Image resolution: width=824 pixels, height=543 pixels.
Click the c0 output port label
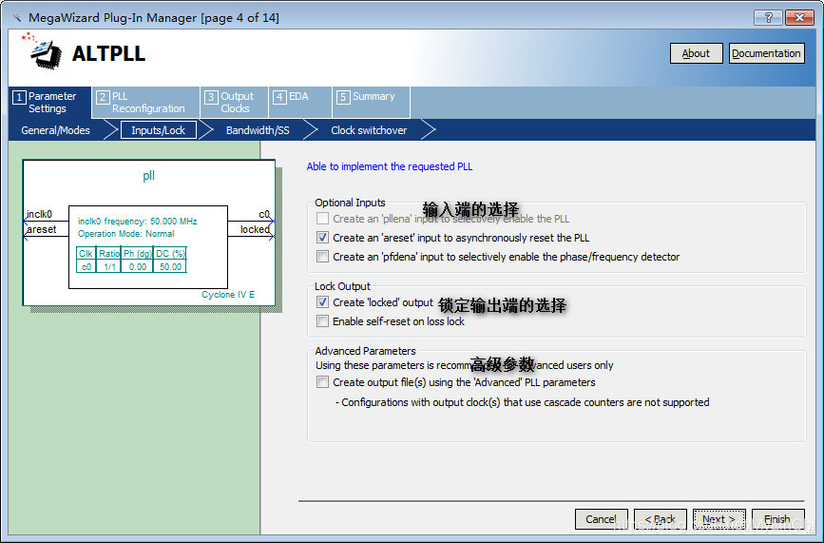pyautogui.click(x=264, y=214)
